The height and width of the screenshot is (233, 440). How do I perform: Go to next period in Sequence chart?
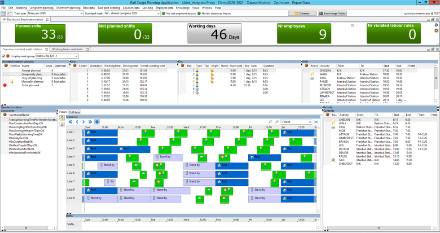(x=84, y=122)
